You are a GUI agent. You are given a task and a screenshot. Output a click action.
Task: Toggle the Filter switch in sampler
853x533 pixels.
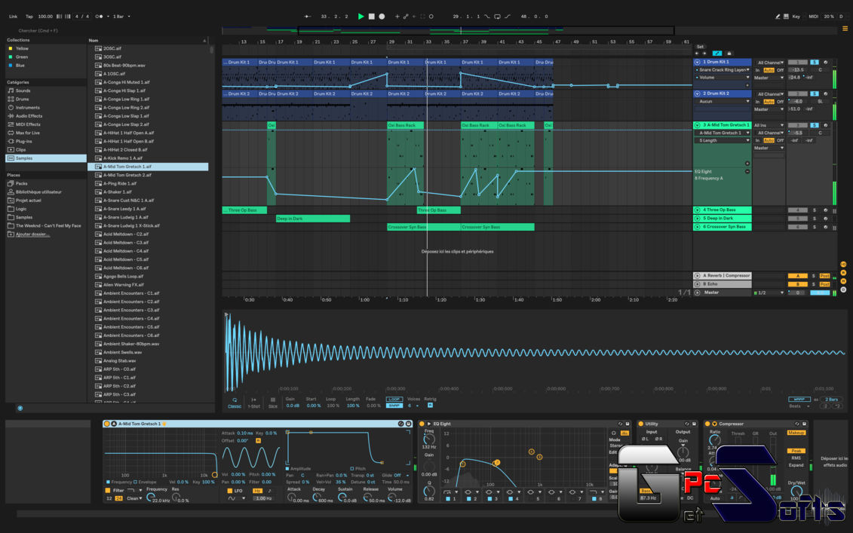pos(108,491)
